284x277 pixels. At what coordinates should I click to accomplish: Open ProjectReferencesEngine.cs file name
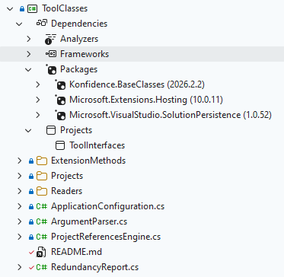(x=106, y=237)
